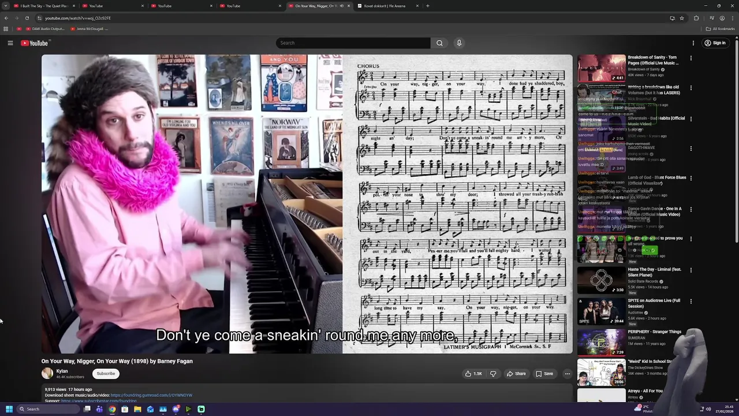Screen dimensions: 739x416
Task: Open the 'Jenna McDougall' bookmark
Action: pos(89,29)
